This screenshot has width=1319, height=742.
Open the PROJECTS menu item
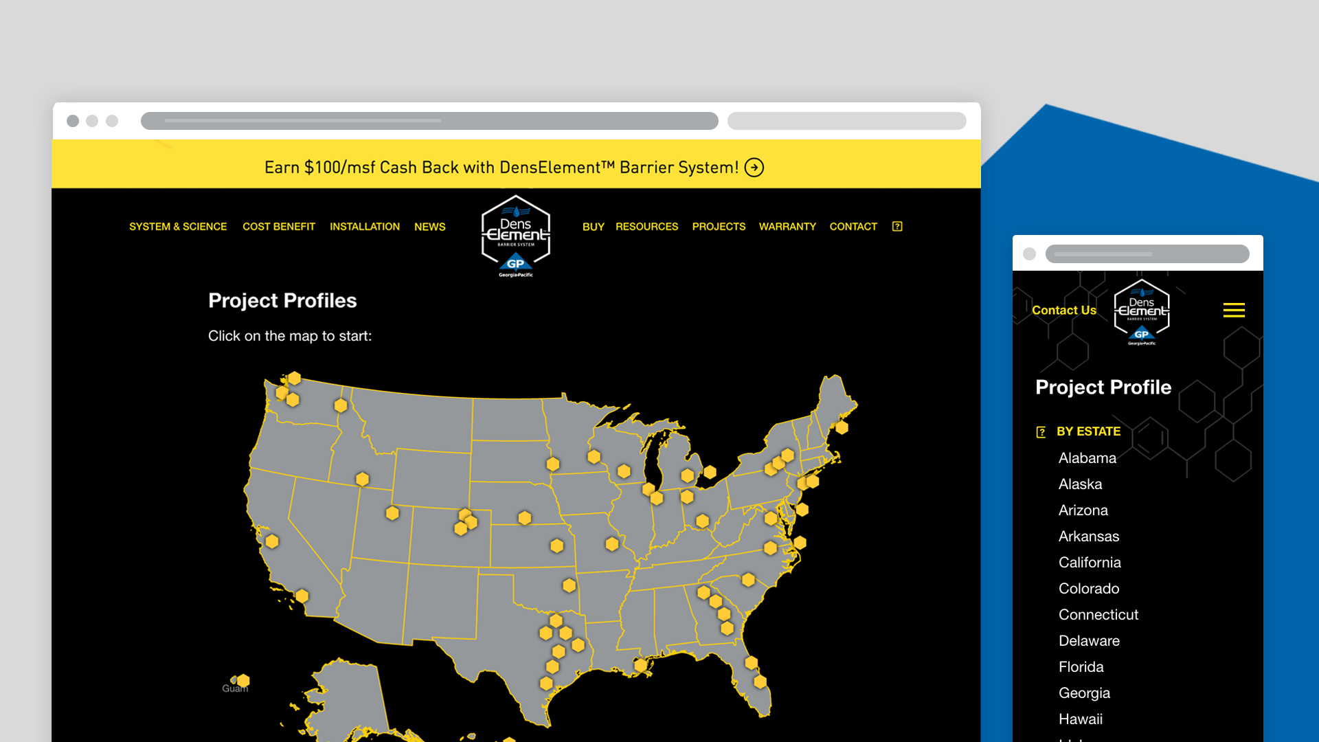(719, 227)
